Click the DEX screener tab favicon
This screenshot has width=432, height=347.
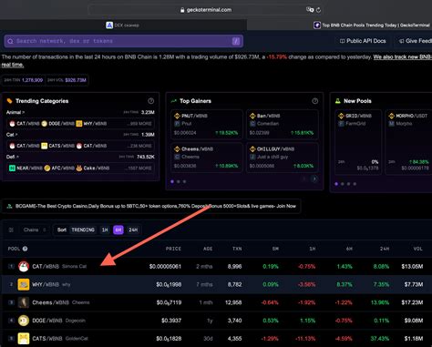tap(109, 26)
